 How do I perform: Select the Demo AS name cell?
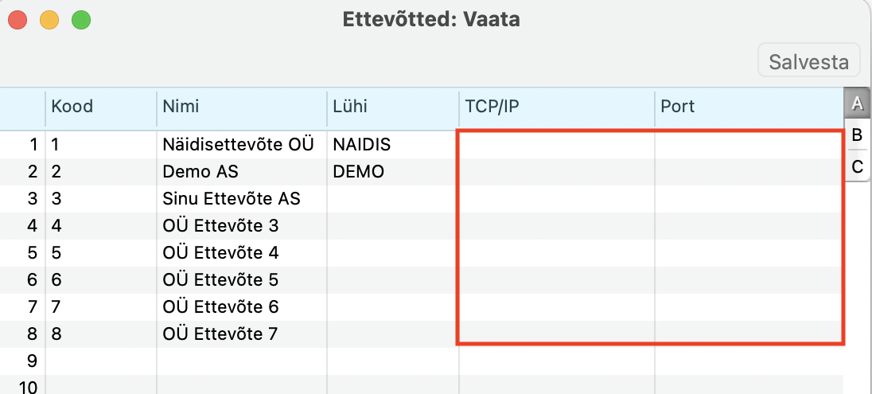click(200, 172)
